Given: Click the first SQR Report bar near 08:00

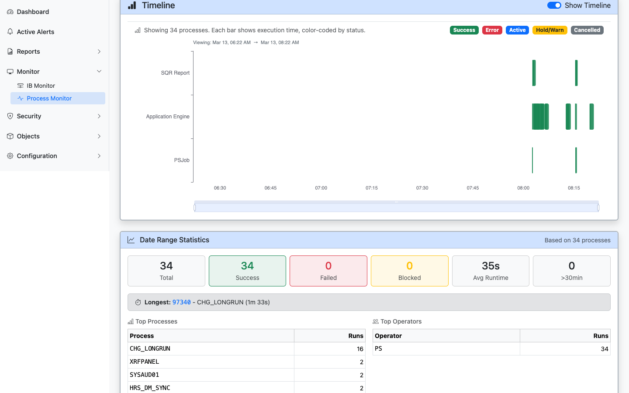Looking at the screenshot, I should [x=534, y=73].
